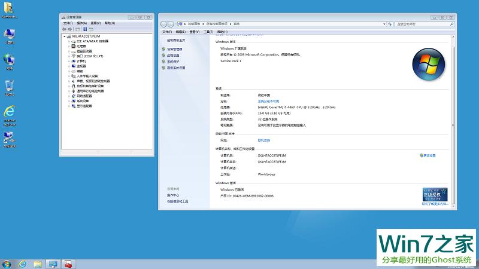Open the 远程设置 sidebar link

[x=173, y=56]
